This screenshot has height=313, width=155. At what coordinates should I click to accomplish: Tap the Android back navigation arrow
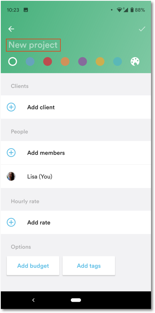tap(33, 300)
